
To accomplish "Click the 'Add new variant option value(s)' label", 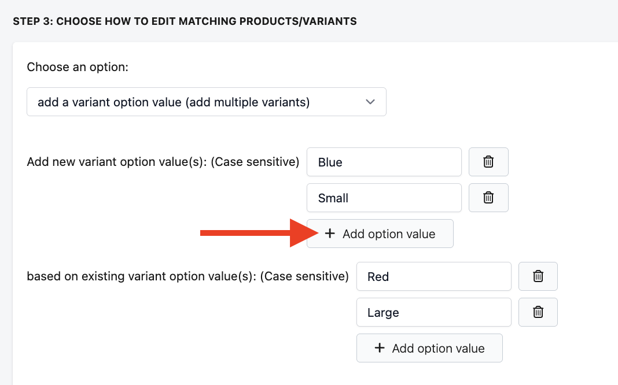I will point(117,162).
